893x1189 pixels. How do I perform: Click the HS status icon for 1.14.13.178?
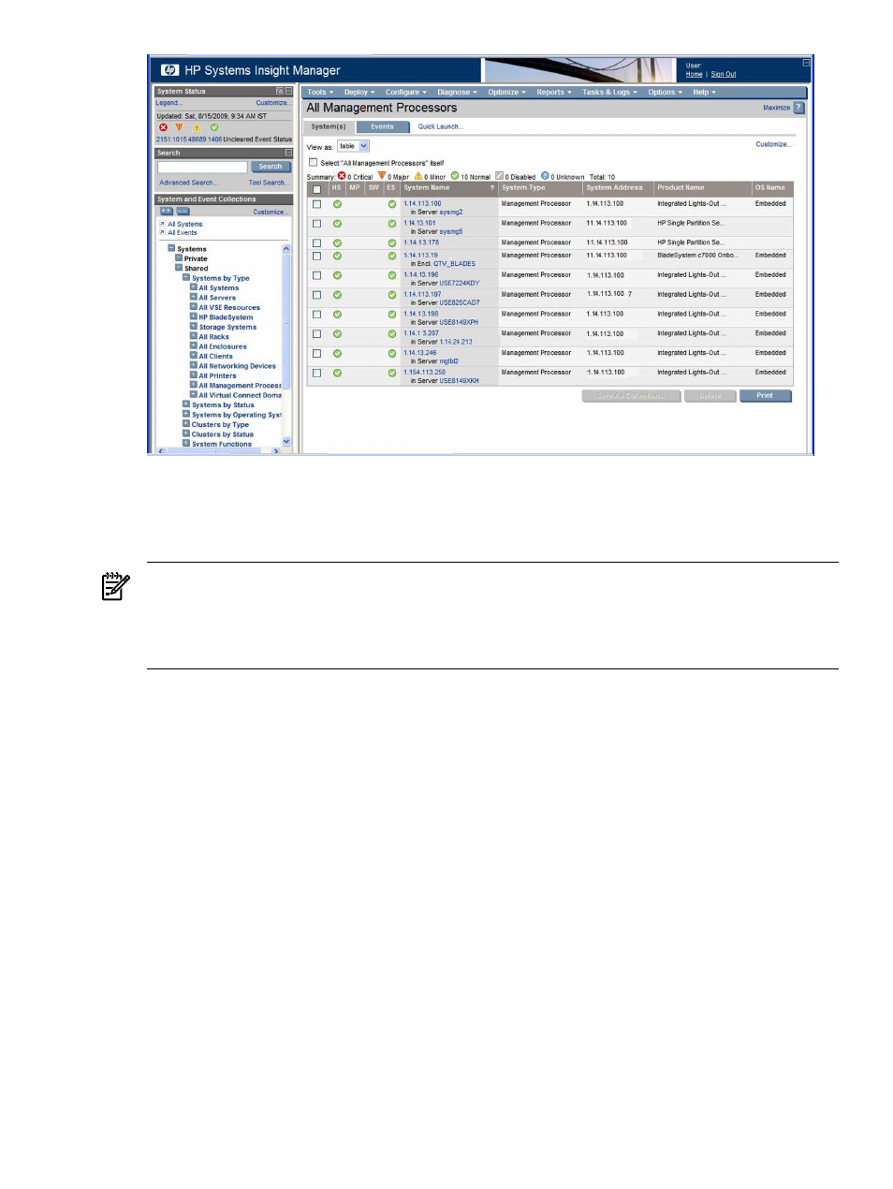coord(337,243)
